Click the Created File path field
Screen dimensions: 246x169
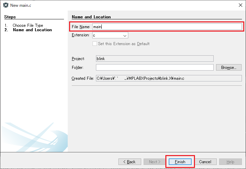169,78
